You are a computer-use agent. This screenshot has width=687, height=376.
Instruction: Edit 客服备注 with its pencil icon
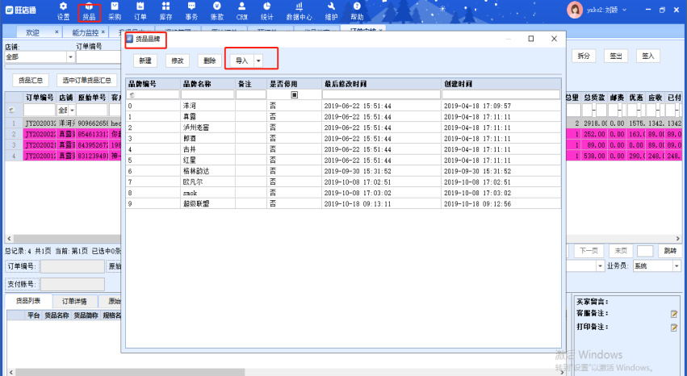[674, 315]
